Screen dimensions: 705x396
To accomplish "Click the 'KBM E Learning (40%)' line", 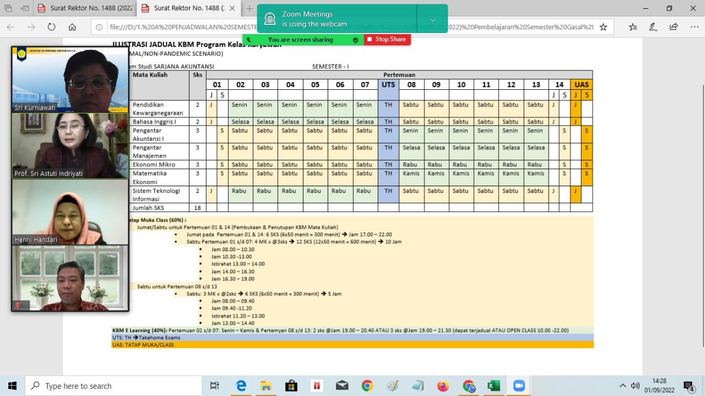I will click(x=352, y=330).
